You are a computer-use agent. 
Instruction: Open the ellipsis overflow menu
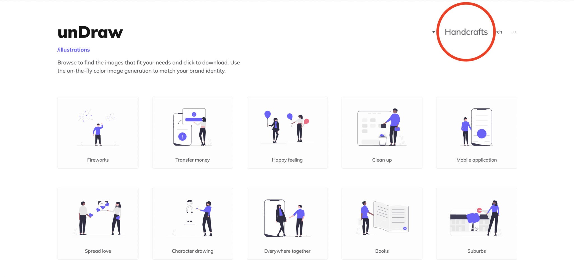[x=514, y=32]
